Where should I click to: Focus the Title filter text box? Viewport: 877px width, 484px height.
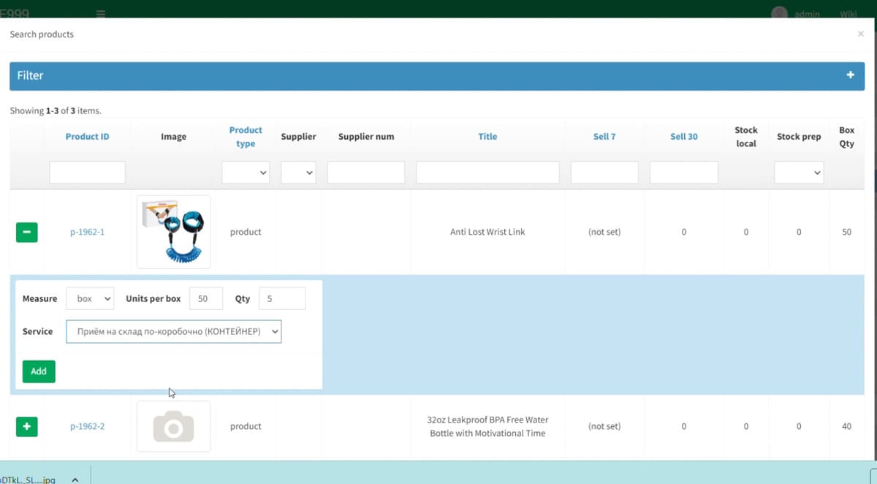487,173
